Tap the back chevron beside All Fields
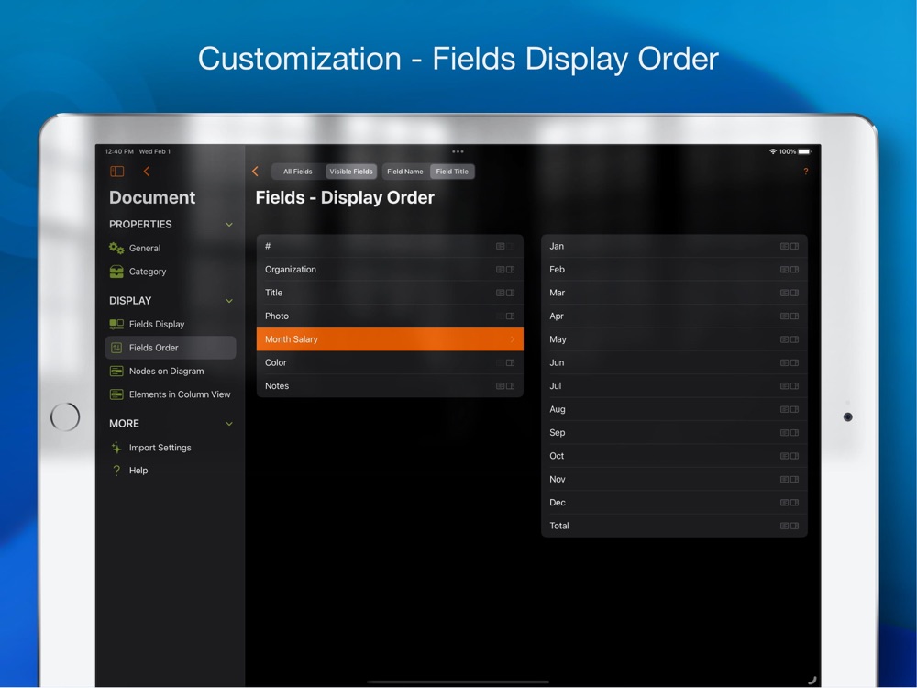This screenshot has width=917, height=688. click(255, 171)
